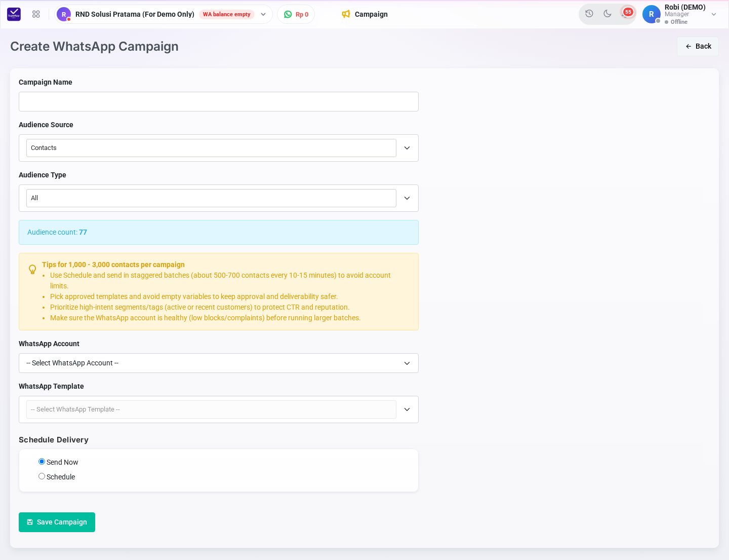Click the Offline status text

tap(679, 22)
